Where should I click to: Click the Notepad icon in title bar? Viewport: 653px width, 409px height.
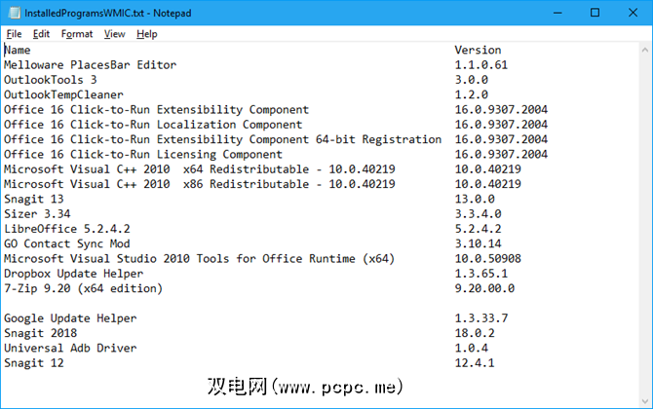click(x=11, y=13)
